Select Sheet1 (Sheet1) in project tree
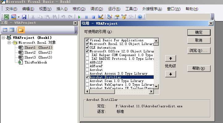The width and height of the screenshot is (223, 123). click(38, 47)
